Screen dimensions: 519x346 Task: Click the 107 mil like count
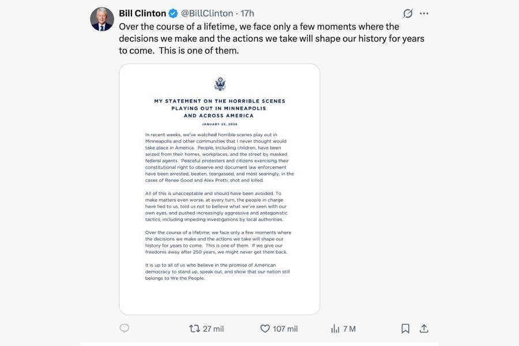pos(285,328)
